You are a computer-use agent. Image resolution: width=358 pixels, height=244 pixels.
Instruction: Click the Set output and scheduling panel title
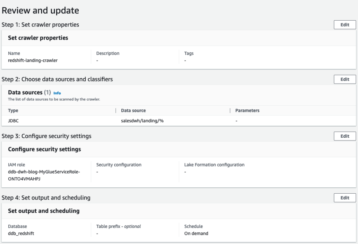click(x=44, y=211)
